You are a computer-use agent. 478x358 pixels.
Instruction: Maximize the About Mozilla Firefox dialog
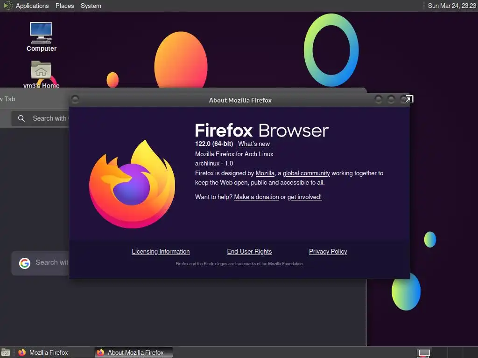point(391,99)
